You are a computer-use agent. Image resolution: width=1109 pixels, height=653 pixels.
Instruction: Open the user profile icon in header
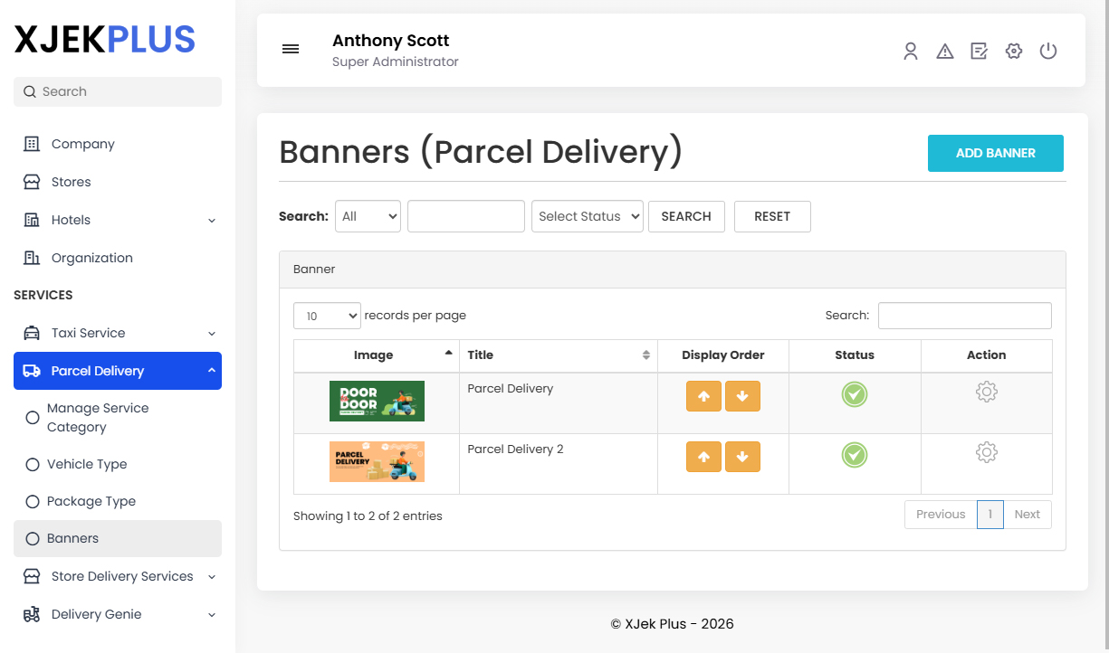pos(911,52)
